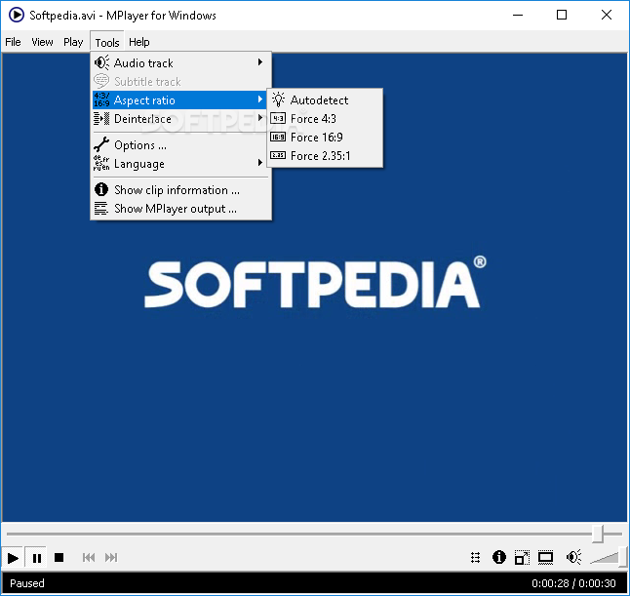Expand the Aspect ratio submenu arrow
Image resolution: width=630 pixels, height=596 pixels.
tap(260, 99)
